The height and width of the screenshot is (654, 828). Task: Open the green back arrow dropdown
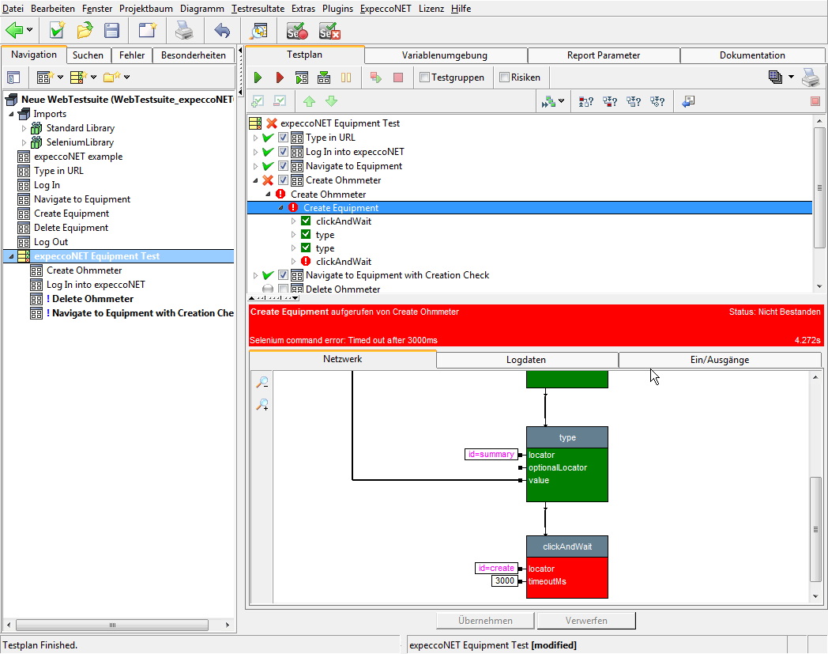29,31
